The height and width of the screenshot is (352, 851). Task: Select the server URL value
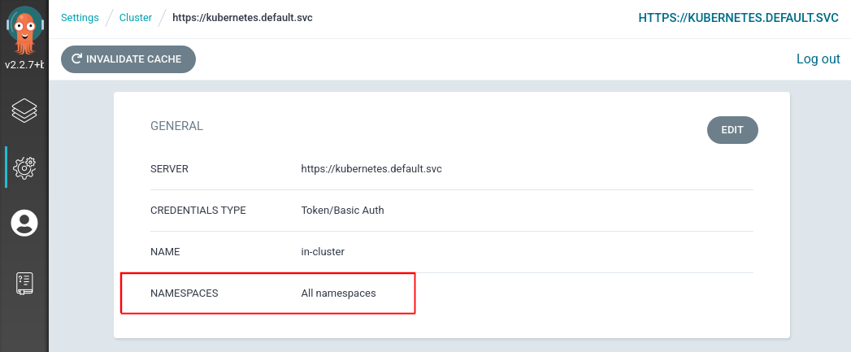click(371, 169)
